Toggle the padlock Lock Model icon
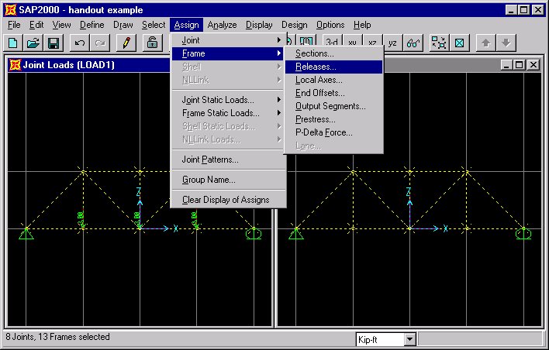549x350 pixels. [152, 43]
